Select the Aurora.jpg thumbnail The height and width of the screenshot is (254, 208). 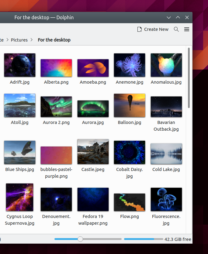(x=93, y=109)
